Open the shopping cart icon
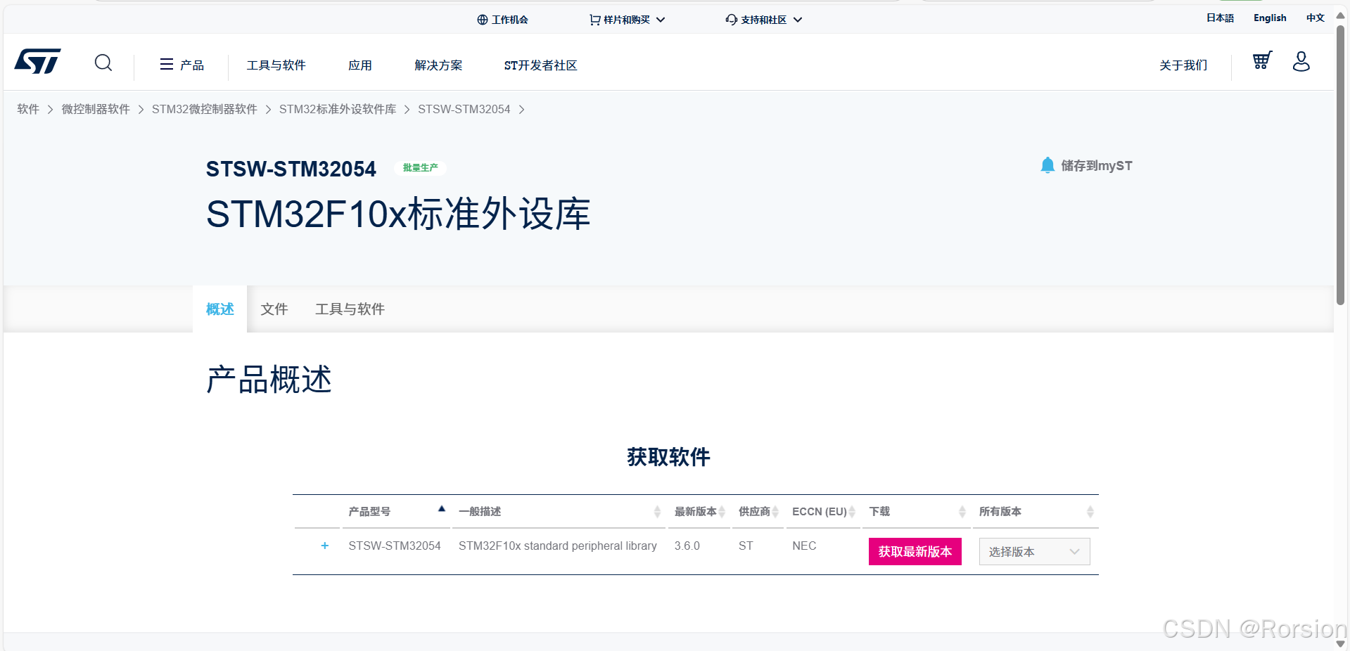This screenshot has height=651, width=1350. (1263, 60)
